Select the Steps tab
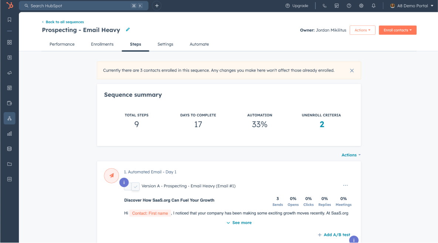This screenshot has height=243, width=438. click(136, 44)
